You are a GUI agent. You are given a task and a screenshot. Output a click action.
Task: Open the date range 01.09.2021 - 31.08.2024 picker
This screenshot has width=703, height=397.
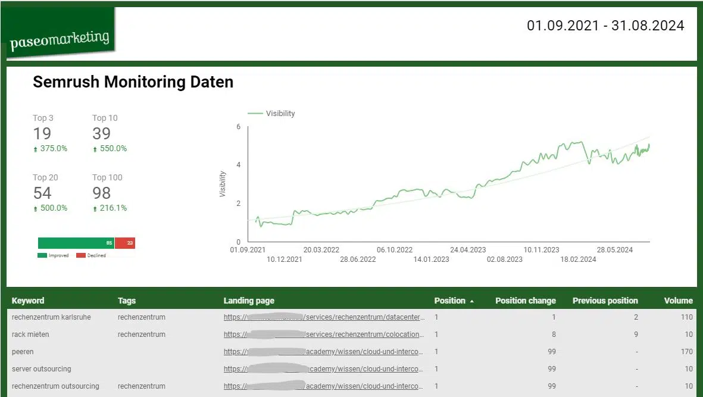click(605, 26)
